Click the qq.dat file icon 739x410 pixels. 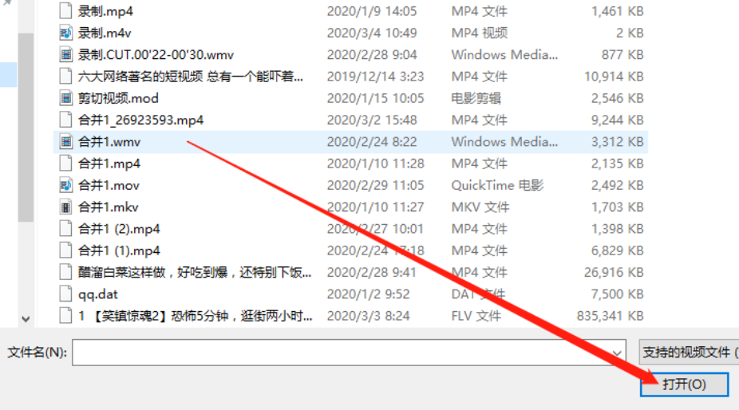[66, 294]
